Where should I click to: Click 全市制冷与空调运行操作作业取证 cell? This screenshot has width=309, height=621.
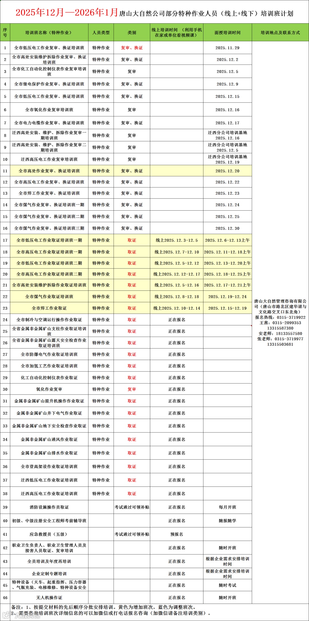point(49,320)
